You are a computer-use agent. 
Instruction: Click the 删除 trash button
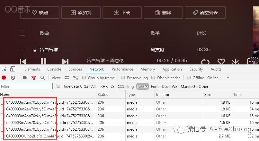tap(163, 13)
